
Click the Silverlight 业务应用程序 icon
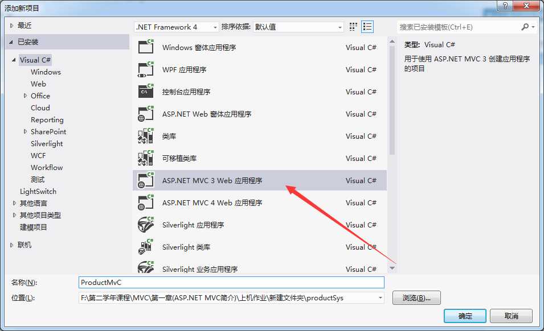[146, 267]
